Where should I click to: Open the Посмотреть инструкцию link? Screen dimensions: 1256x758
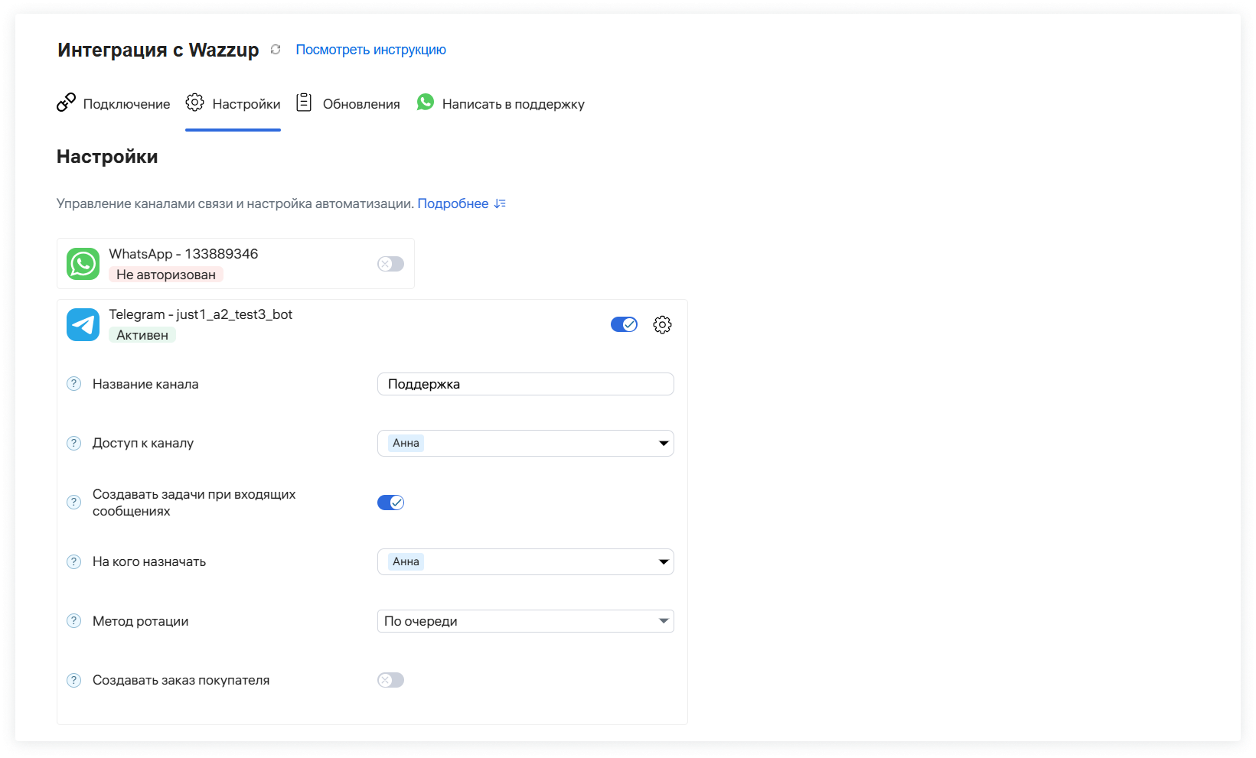coord(370,50)
